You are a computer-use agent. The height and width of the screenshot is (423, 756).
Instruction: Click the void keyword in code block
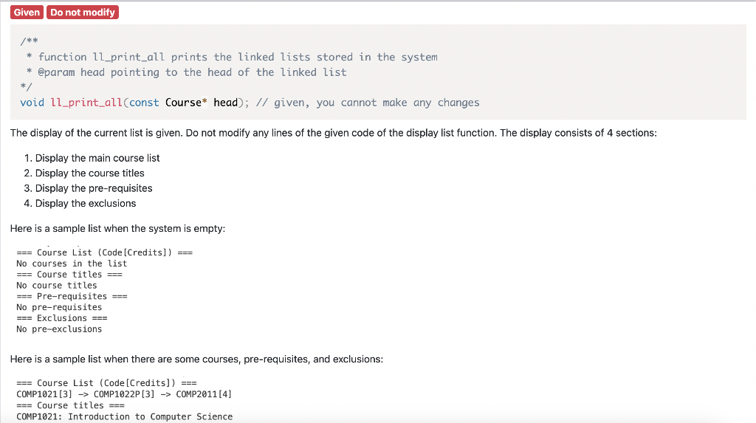tap(32, 103)
